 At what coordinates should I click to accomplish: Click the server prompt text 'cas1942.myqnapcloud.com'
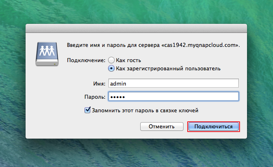pyautogui.click(x=200, y=45)
